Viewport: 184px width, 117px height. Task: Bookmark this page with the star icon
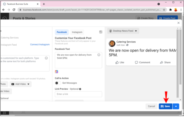point(164,10)
